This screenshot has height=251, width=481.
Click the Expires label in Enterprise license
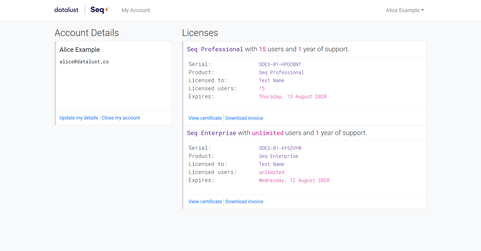click(201, 180)
